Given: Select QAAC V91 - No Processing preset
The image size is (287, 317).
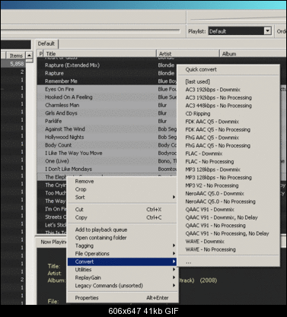Looking at the screenshot, I should (x=228, y=226).
